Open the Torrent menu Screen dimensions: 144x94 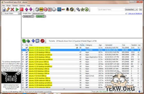coord(15,6)
